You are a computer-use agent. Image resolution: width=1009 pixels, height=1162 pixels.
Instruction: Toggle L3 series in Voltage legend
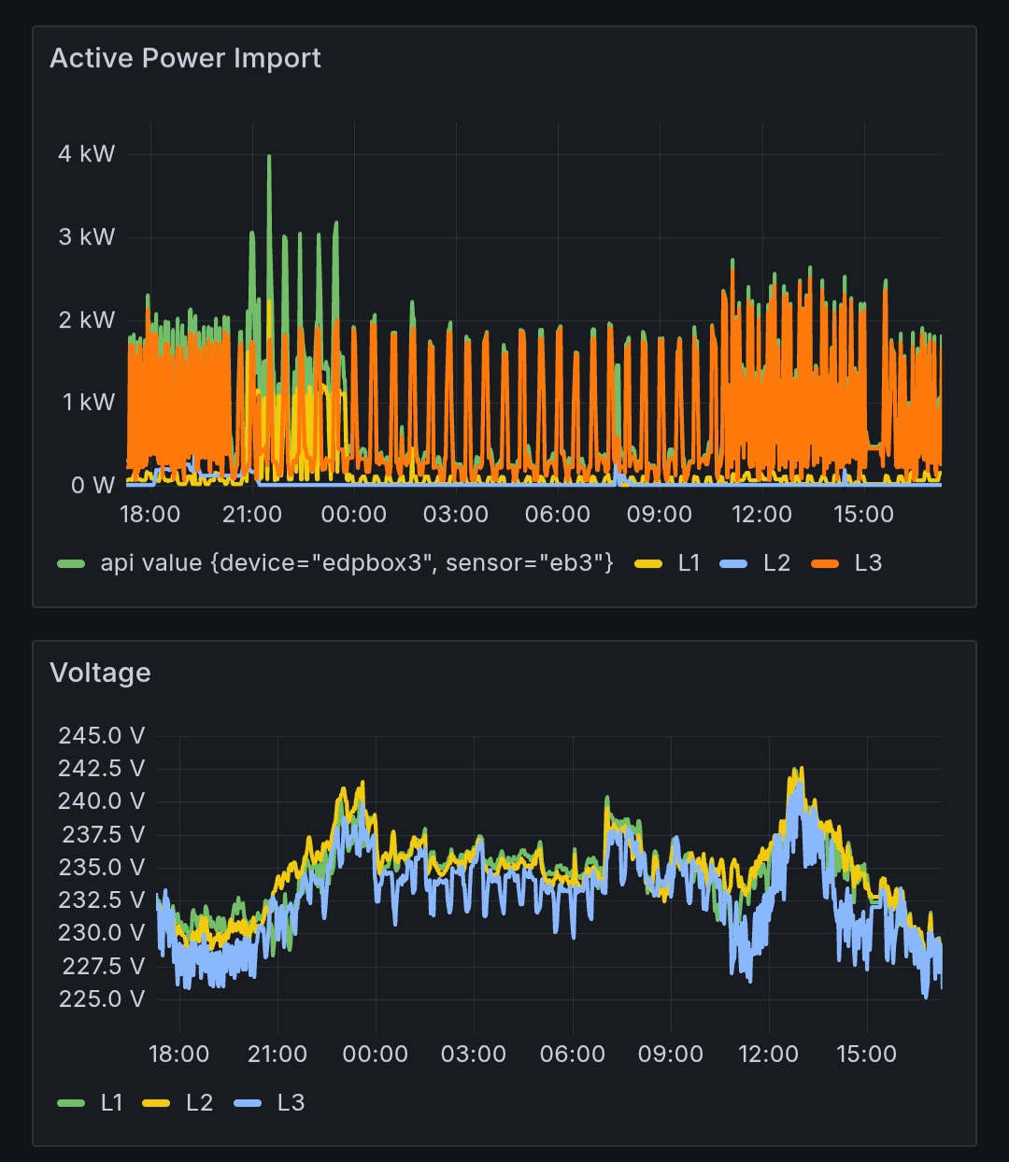291,1103
